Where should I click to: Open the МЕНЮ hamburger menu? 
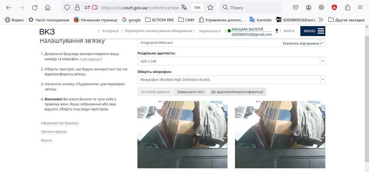pyautogui.click(x=313, y=31)
